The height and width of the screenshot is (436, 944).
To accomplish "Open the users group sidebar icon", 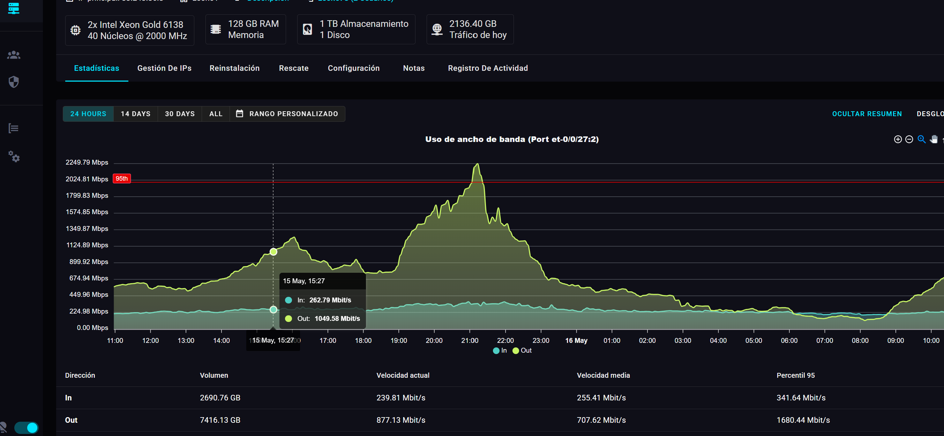I will tap(14, 55).
